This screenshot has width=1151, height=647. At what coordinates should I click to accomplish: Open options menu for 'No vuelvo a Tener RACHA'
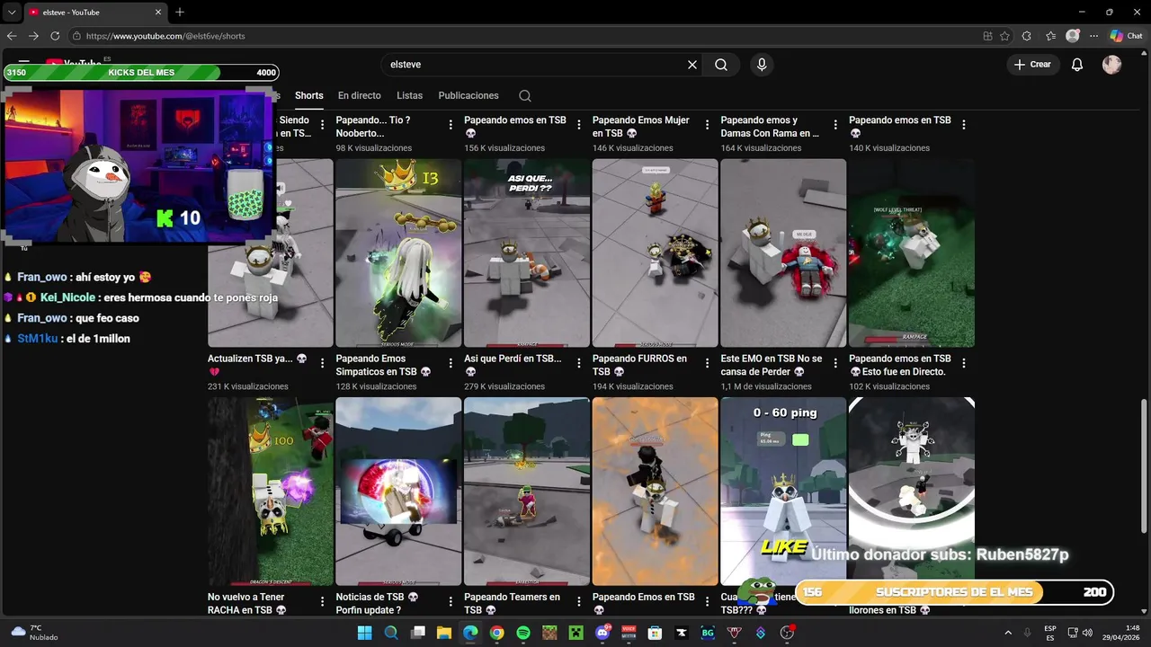coord(322,602)
